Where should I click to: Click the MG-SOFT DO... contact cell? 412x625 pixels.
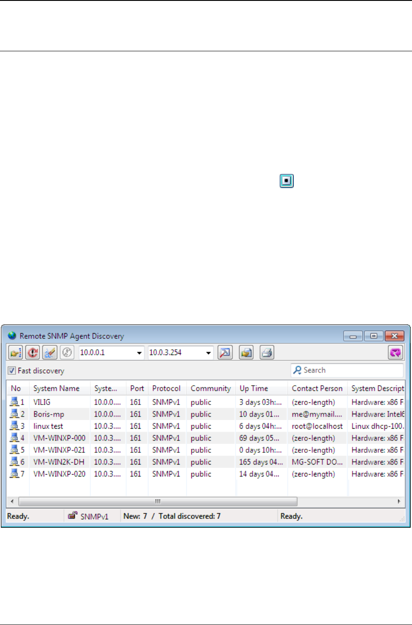tap(317, 462)
